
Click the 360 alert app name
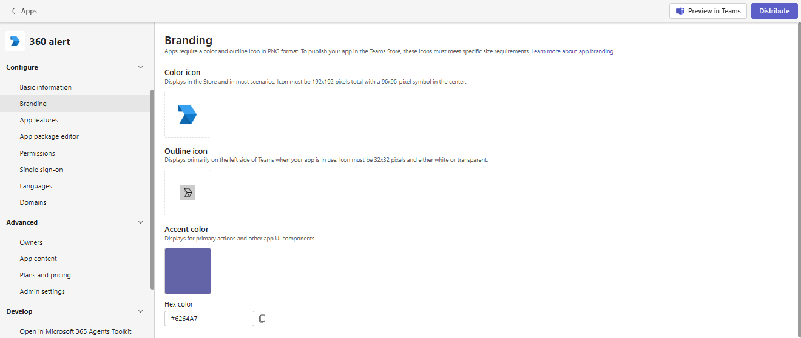point(50,41)
